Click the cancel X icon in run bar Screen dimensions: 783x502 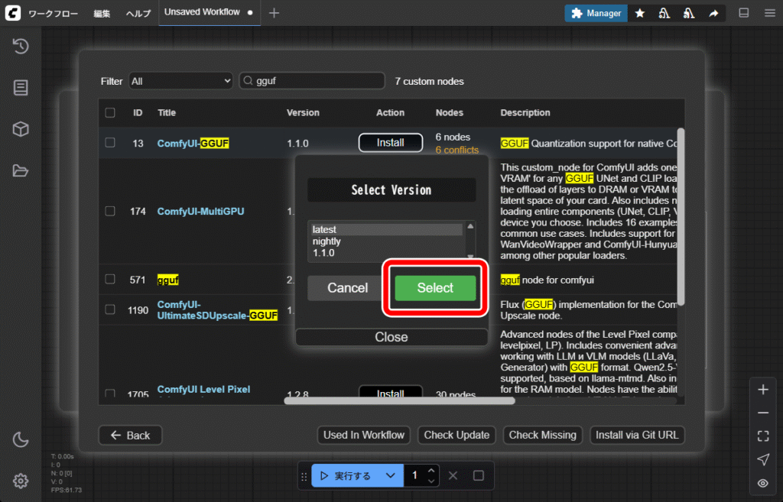pos(453,475)
